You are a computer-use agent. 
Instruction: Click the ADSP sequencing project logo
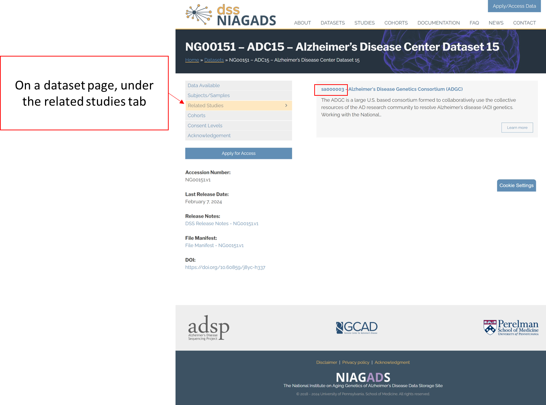pyautogui.click(x=209, y=328)
